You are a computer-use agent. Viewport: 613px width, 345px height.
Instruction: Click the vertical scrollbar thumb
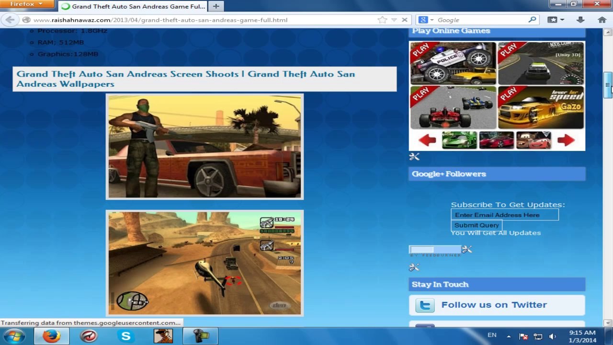608,85
